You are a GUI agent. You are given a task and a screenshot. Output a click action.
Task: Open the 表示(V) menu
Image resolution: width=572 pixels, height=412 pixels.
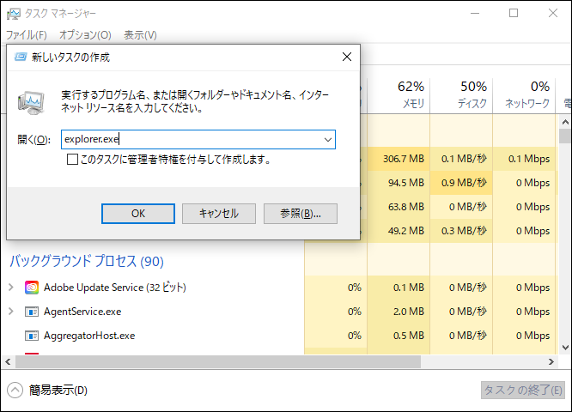140,35
